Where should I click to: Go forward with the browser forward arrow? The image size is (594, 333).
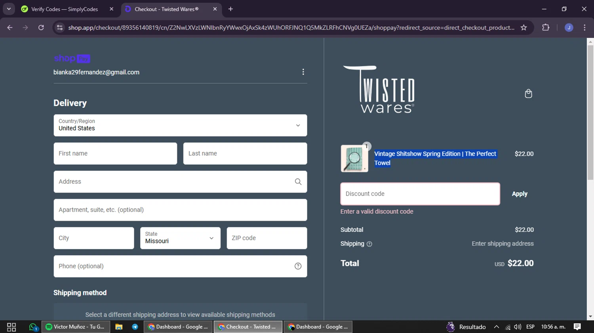tap(25, 28)
